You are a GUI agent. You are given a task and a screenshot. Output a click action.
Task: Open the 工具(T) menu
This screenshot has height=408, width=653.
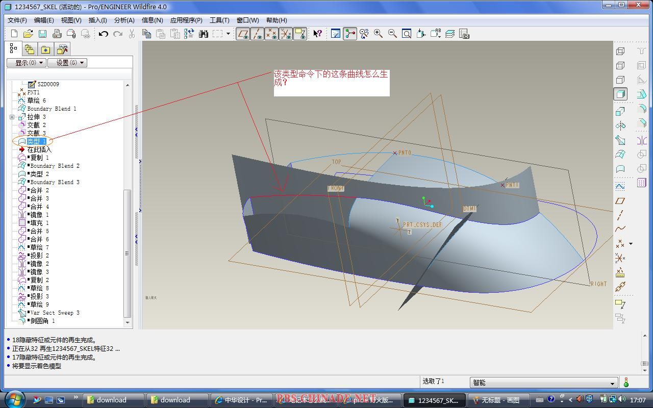click(x=219, y=20)
